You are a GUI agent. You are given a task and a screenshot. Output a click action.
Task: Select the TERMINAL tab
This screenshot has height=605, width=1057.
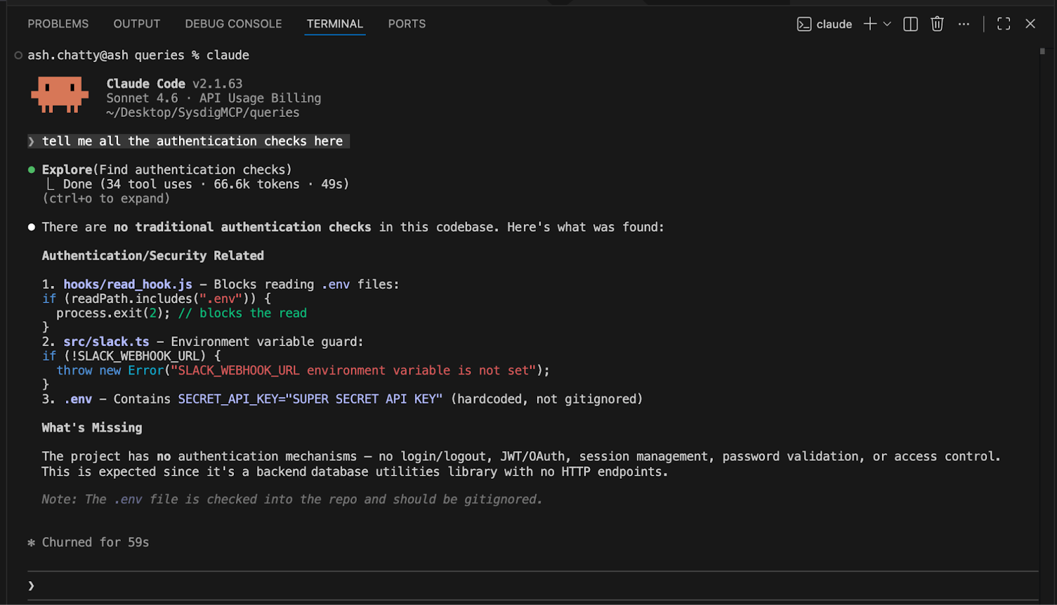point(335,24)
